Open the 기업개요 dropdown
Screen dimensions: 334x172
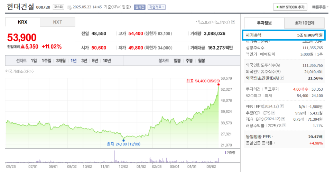pyautogui.click(x=157, y=7)
